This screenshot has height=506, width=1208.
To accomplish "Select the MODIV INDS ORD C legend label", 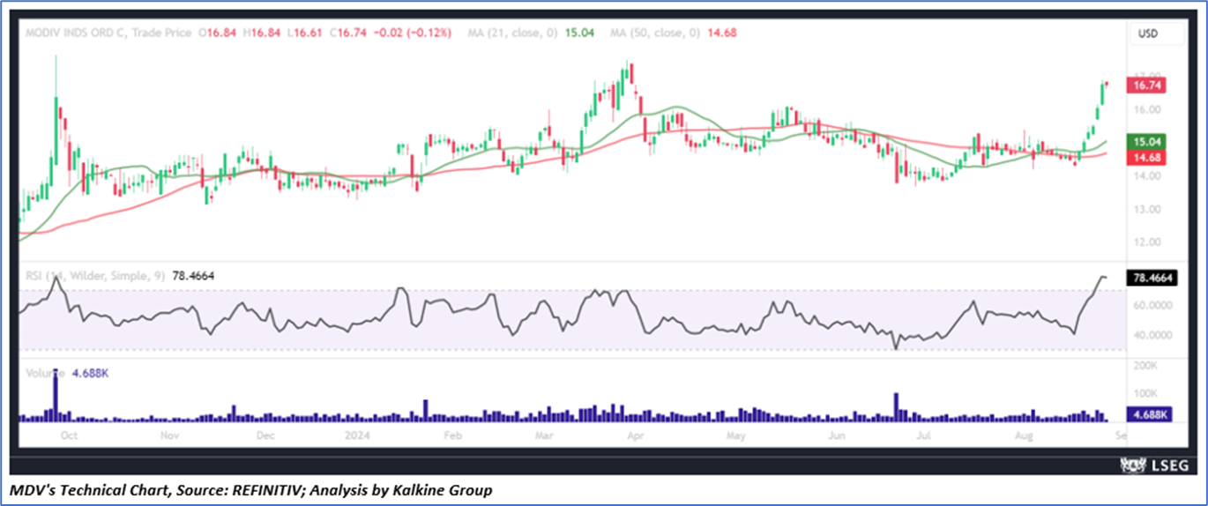I will 77,33.
